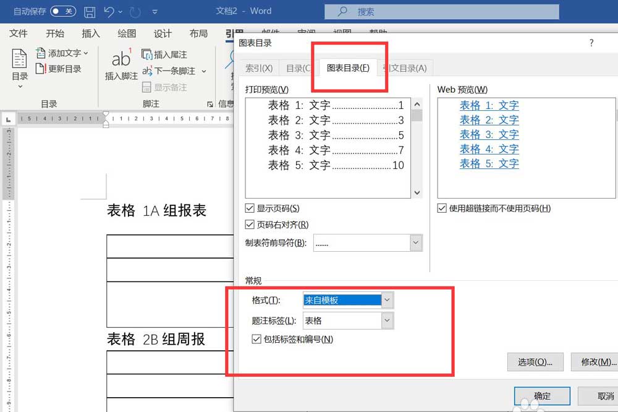Screen dimensions: 618x412
Task: Open the 题注标签(L) dropdown arrow
Action: tap(387, 320)
